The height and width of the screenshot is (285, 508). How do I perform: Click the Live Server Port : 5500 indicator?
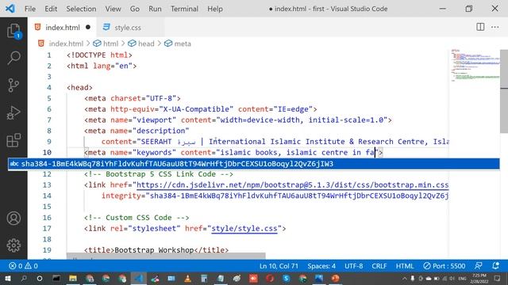444,266
